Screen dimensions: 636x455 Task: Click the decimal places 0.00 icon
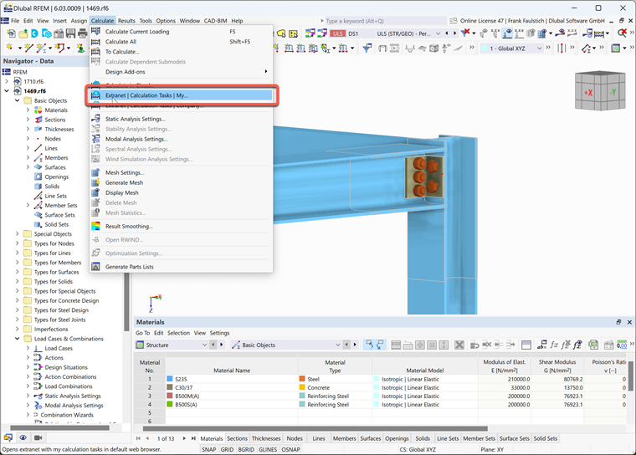(622, 345)
